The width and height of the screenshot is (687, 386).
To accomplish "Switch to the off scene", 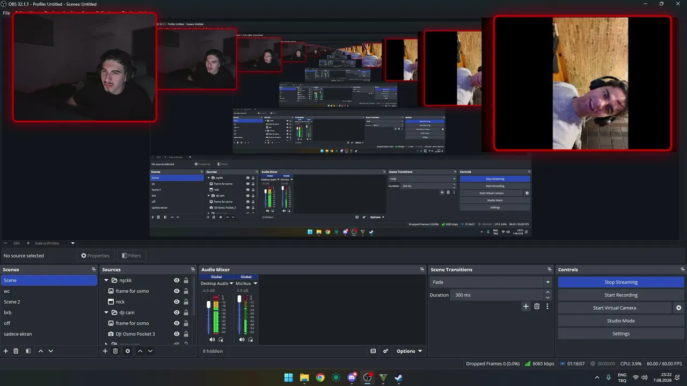I will tap(49, 323).
